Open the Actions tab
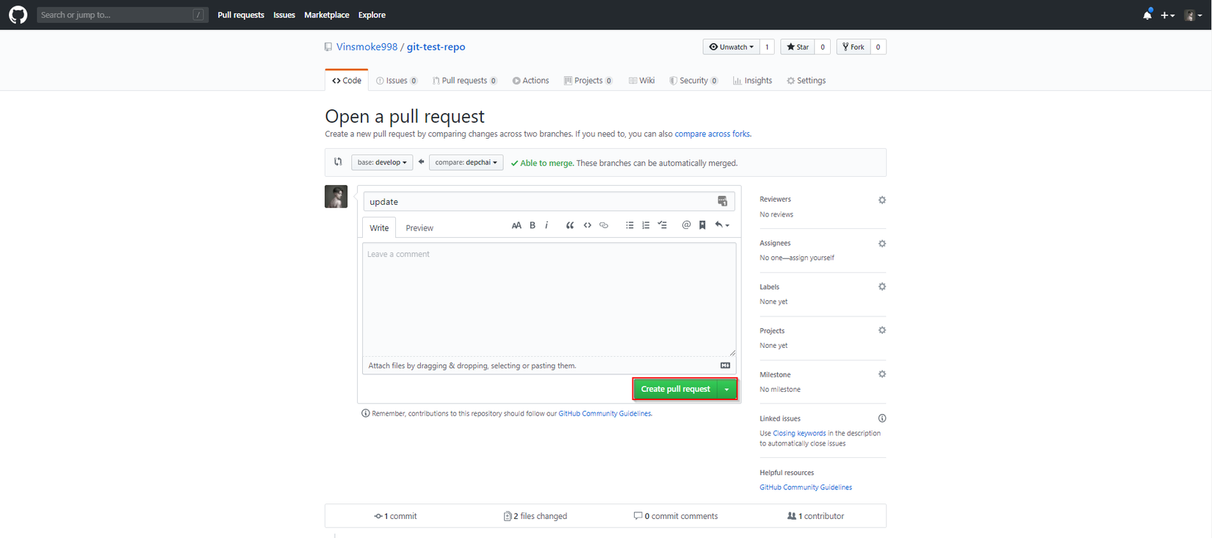Viewport: 1212px width, 538px height. [531, 81]
